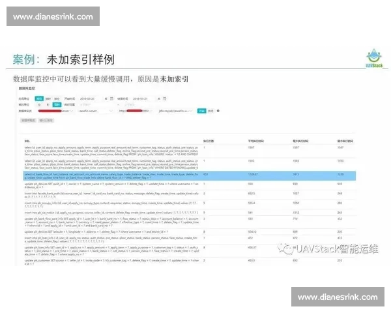391x313 pixels.
Task: Click the teal start button beside the jdbc dropdown
Action: (202, 111)
